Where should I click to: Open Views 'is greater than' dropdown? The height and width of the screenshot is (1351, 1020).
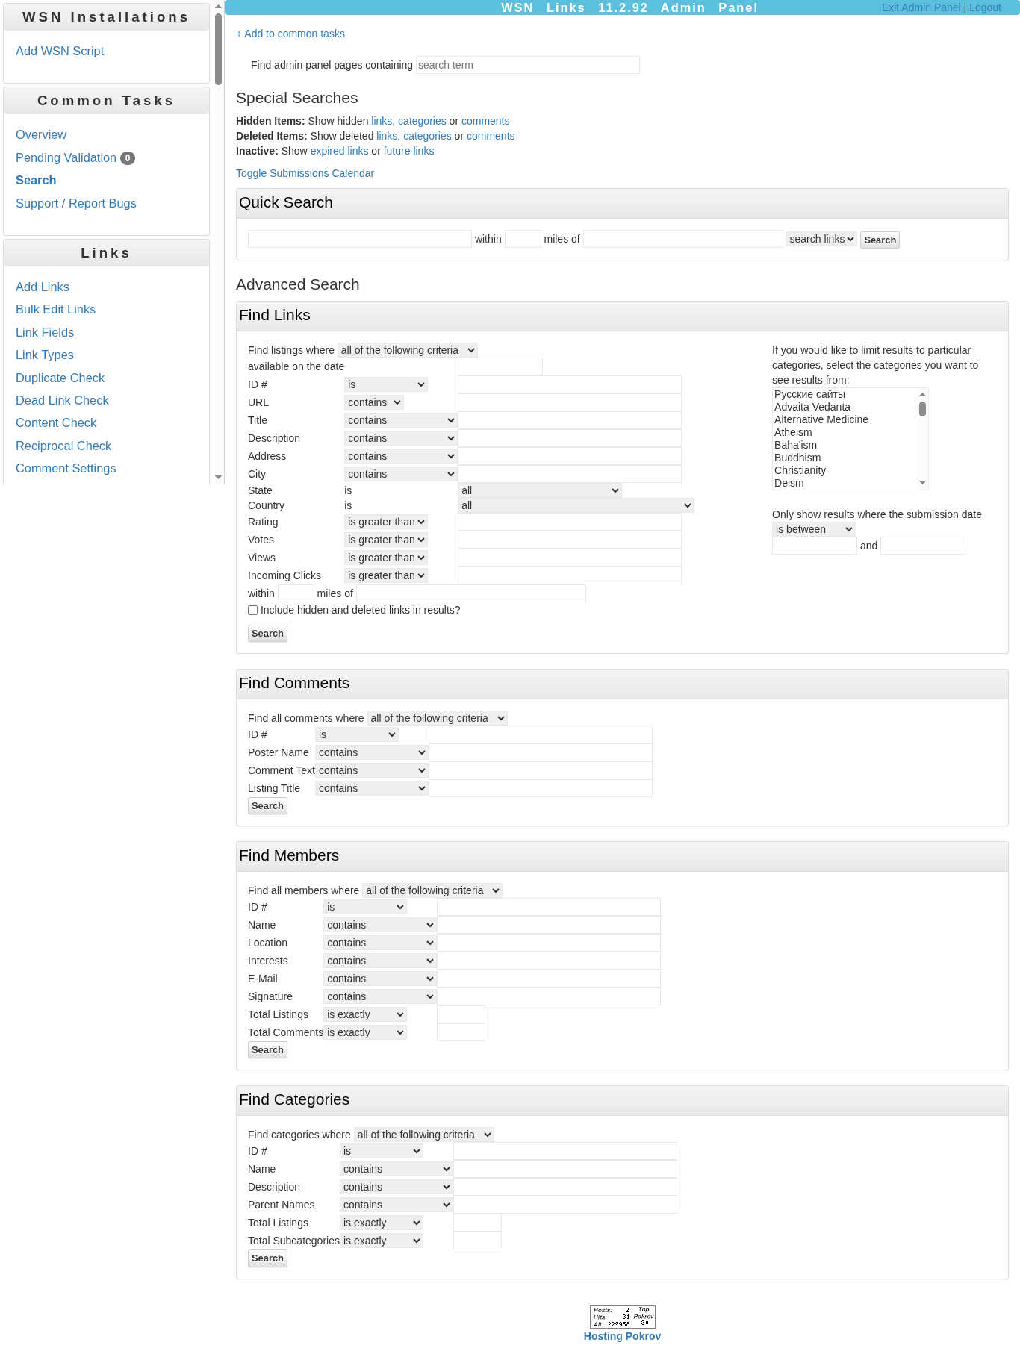point(386,558)
